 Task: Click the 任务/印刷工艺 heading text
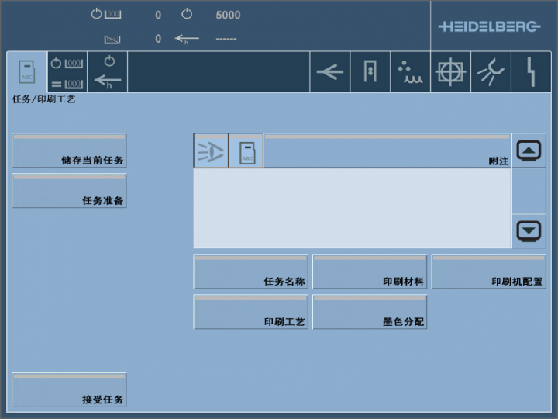[x=43, y=99]
